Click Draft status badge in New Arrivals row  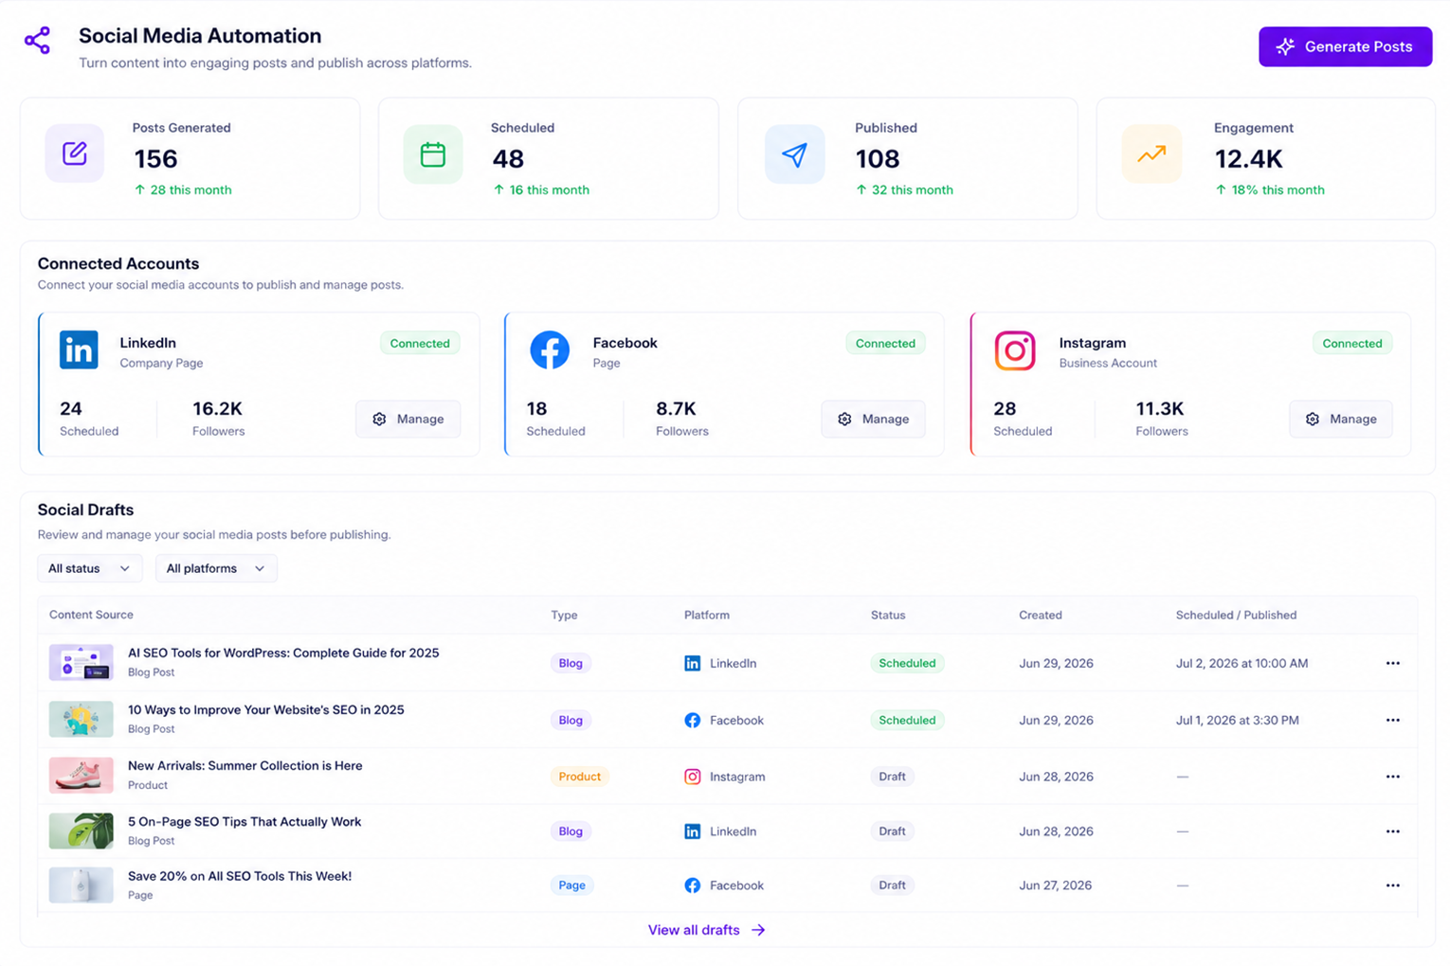892,777
